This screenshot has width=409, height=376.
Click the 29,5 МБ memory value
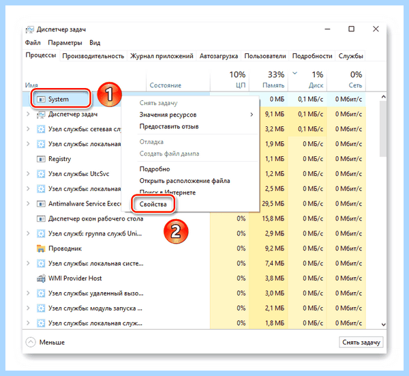[273, 203]
